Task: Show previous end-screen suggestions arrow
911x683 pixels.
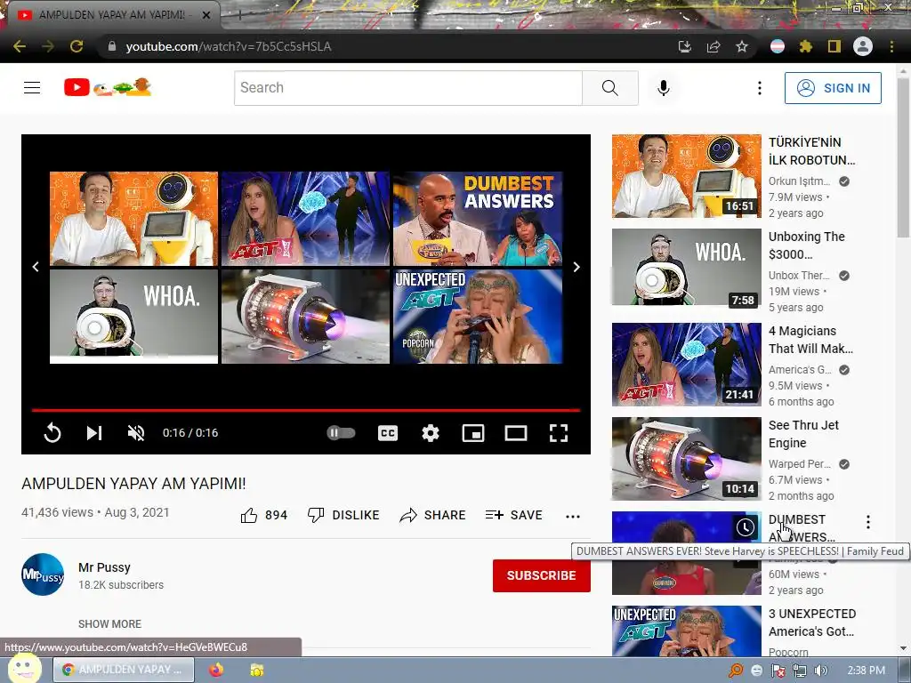Action: tap(36, 267)
